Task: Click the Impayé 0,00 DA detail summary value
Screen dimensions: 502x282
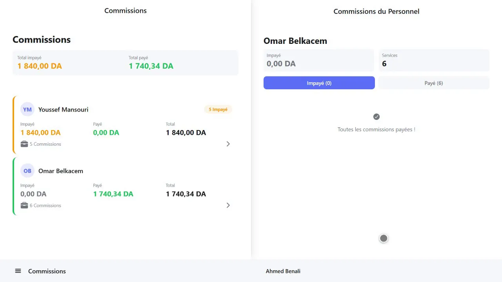Action: pyautogui.click(x=281, y=64)
